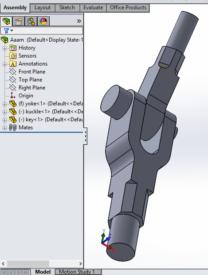This screenshot has height=275, width=208.
Task: Select the (-) key<1> component label
Action: coord(51,120)
